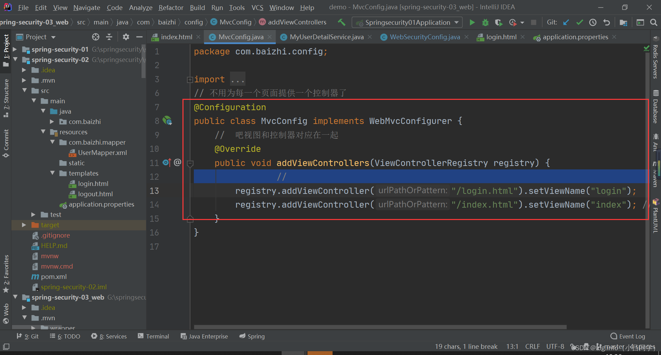Expand the folded import statements
This screenshot has height=355, width=661.
click(x=190, y=80)
